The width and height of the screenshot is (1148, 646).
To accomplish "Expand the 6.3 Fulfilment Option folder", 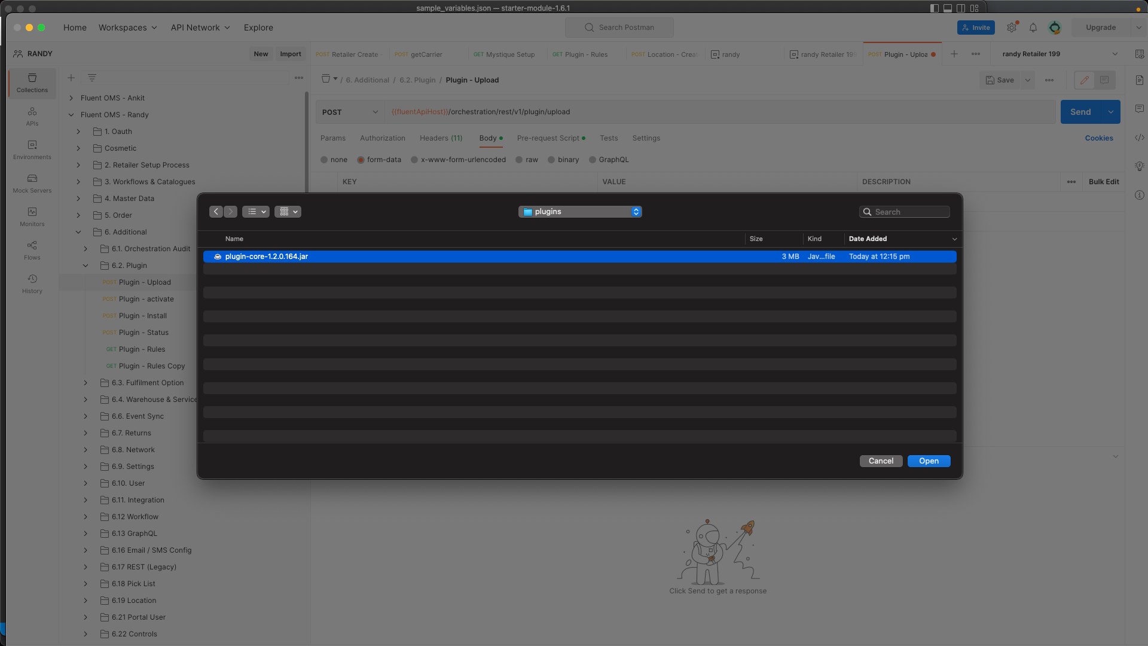I will click(x=87, y=383).
